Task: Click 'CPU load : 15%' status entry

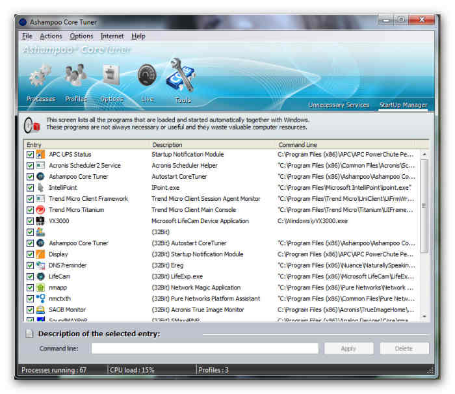Action: [132, 370]
